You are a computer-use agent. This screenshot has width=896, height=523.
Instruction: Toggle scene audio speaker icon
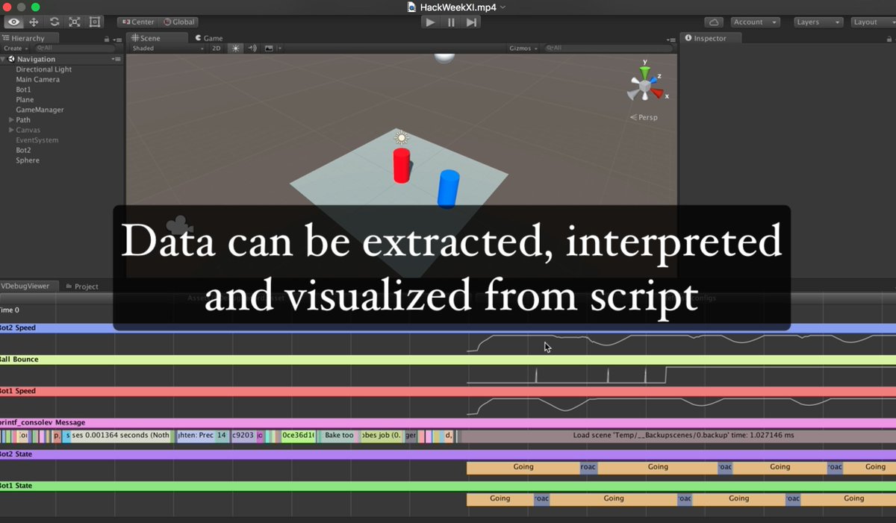(252, 48)
